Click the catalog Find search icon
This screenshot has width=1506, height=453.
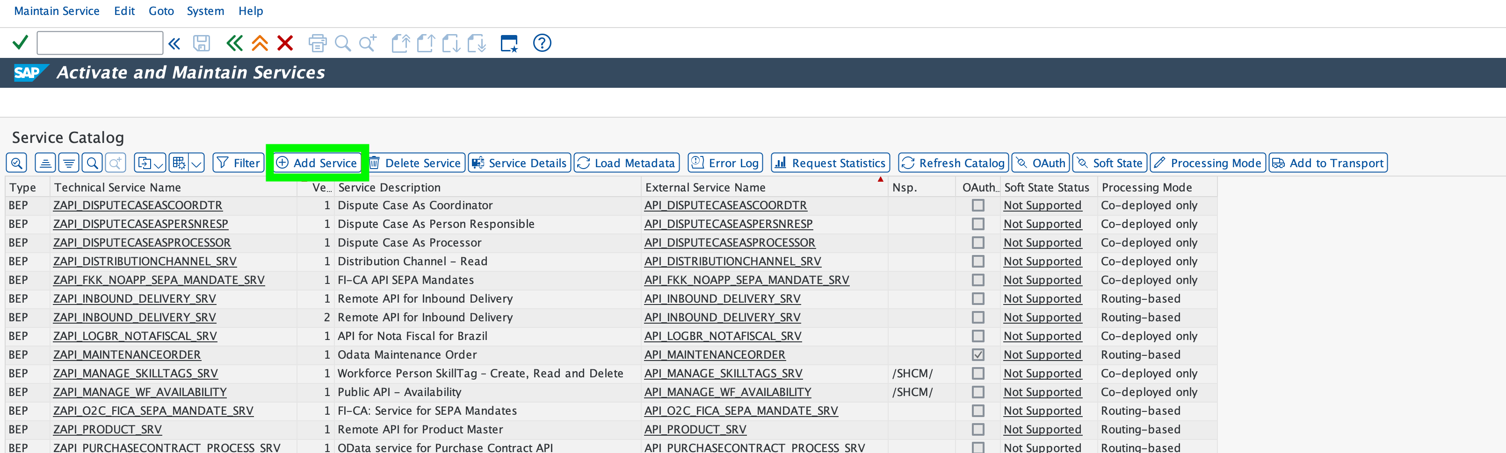pos(93,163)
